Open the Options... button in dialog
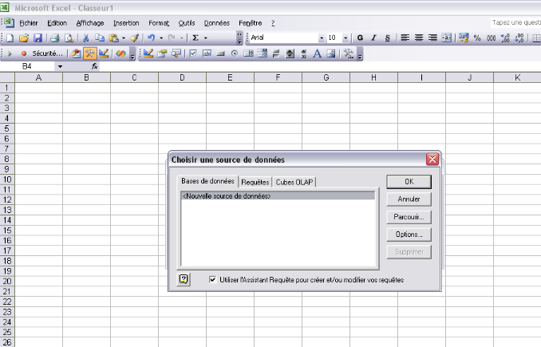 [409, 235]
